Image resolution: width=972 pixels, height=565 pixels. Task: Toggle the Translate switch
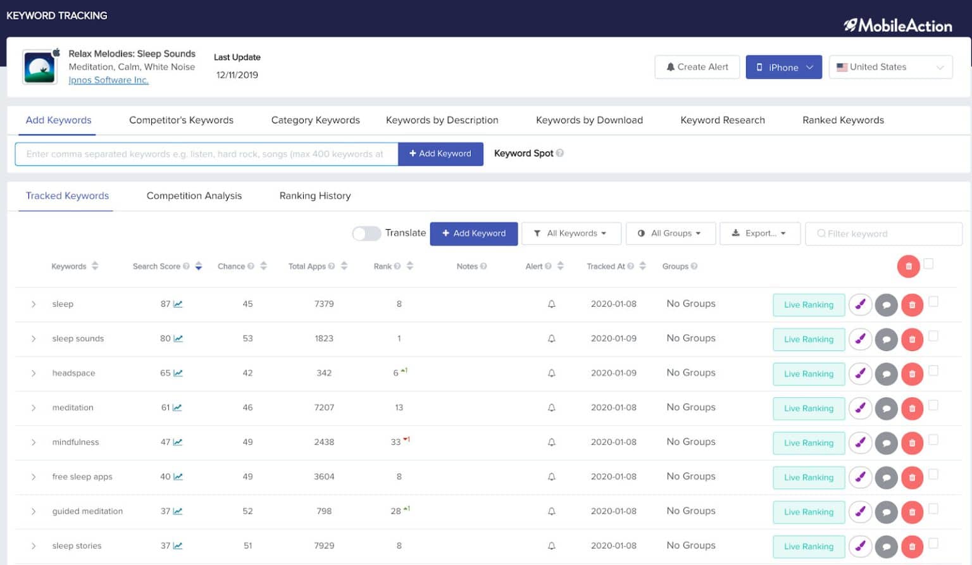coord(366,233)
